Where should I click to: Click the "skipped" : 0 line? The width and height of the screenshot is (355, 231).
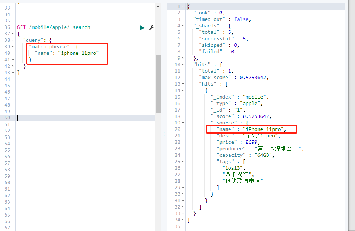[219, 45]
